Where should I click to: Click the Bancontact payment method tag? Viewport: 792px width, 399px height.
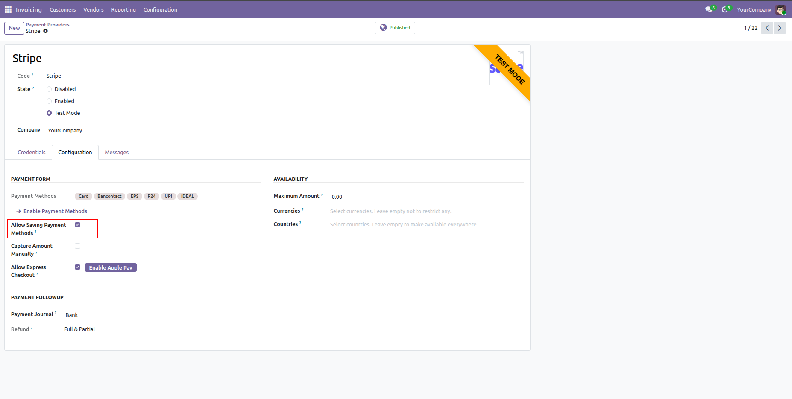click(x=109, y=197)
